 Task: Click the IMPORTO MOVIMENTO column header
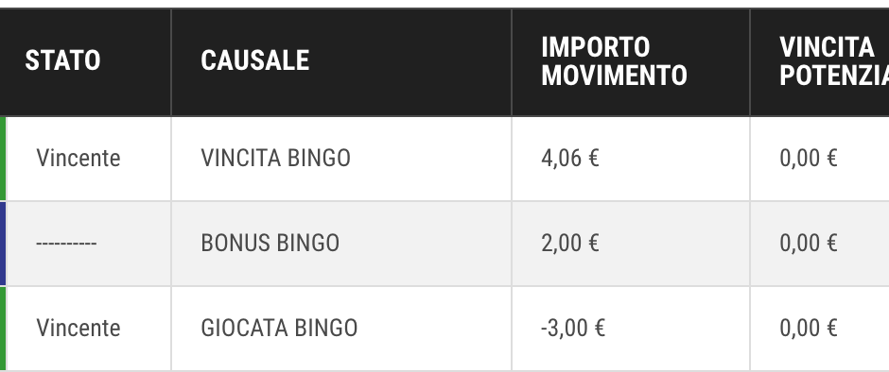coord(614,61)
